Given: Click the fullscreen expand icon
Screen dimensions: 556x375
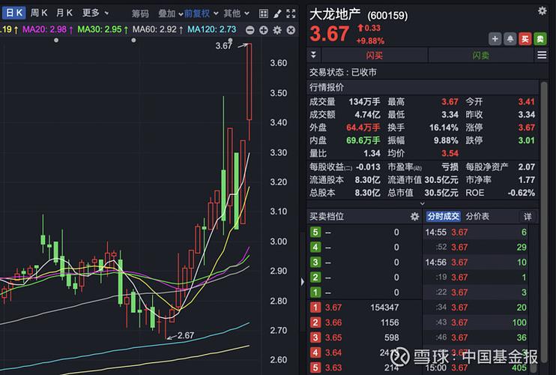Looking at the screenshot, I should point(291,13).
